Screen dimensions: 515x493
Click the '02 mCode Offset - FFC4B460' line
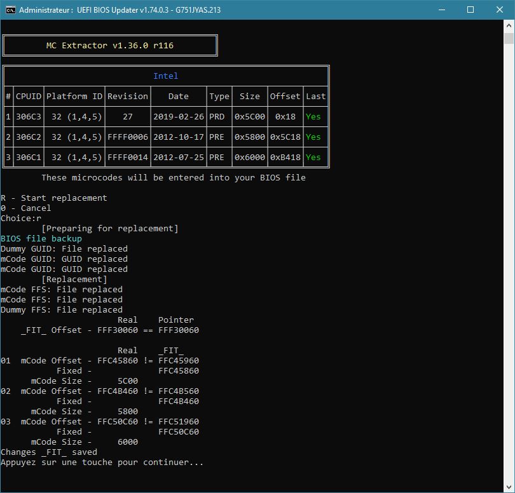(100, 391)
